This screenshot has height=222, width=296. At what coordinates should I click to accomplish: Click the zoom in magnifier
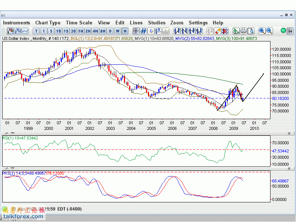[262, 31]
